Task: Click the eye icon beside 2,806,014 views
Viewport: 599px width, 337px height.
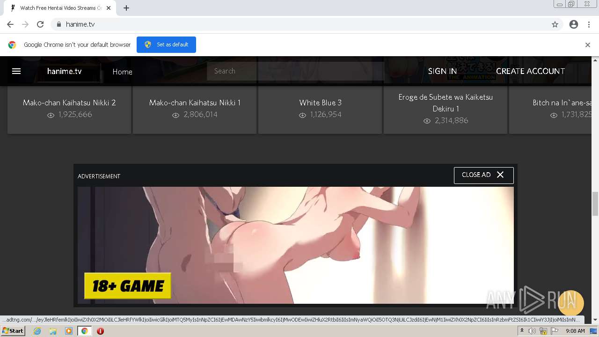Action: tap(175, 115)
